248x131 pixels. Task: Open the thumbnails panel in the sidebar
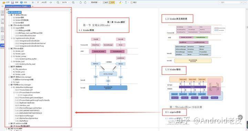click(x=2, y=29)
